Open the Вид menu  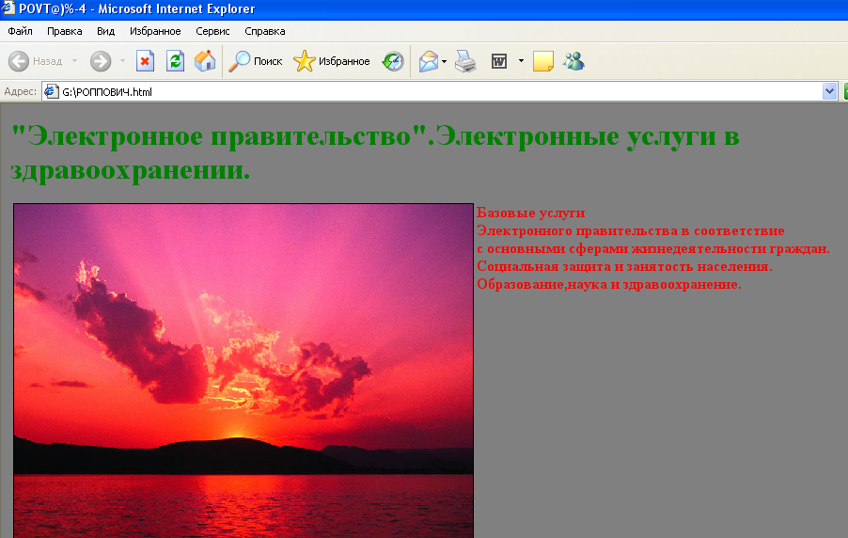click(105, 31)
